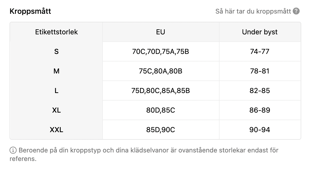Click the 75D,80C,85A,85B EU cell

(x=161, y=91)
